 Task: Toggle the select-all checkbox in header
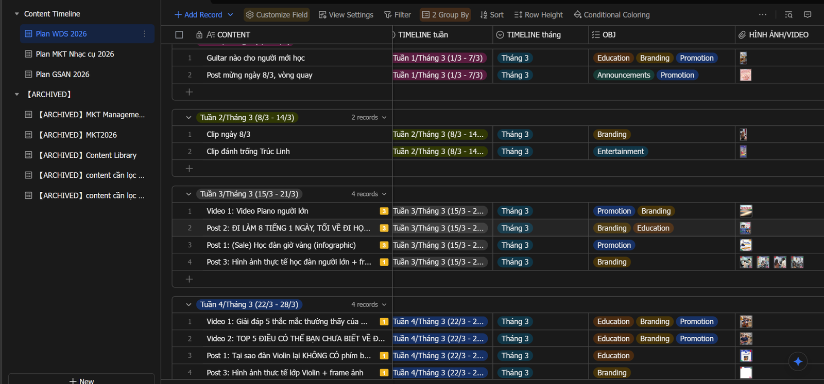click(x=179, y=35)
